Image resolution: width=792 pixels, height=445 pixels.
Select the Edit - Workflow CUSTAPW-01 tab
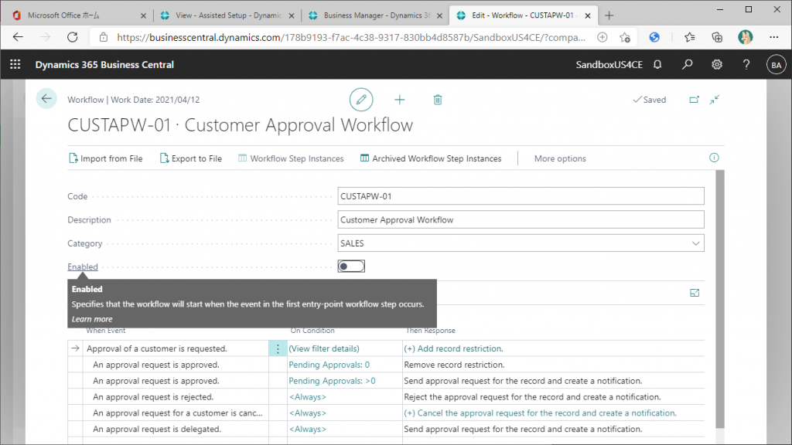[x=524, y=15]
